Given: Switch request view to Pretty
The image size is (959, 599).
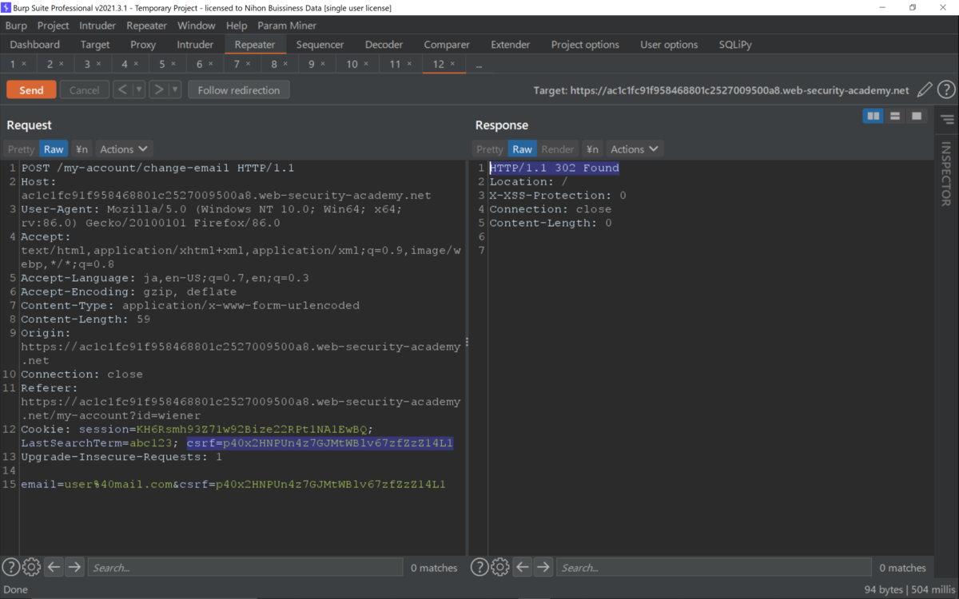Looking at the screenshot, I should pyautogui.click(x=22, y=149).
